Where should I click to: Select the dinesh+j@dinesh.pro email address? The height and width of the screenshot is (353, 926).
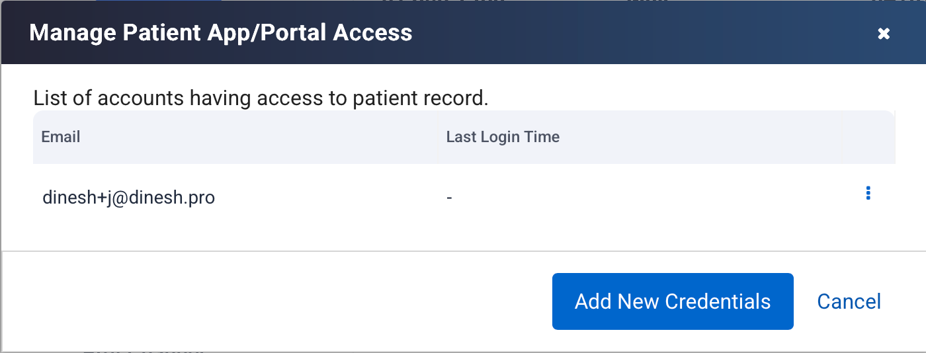point(128,197)
